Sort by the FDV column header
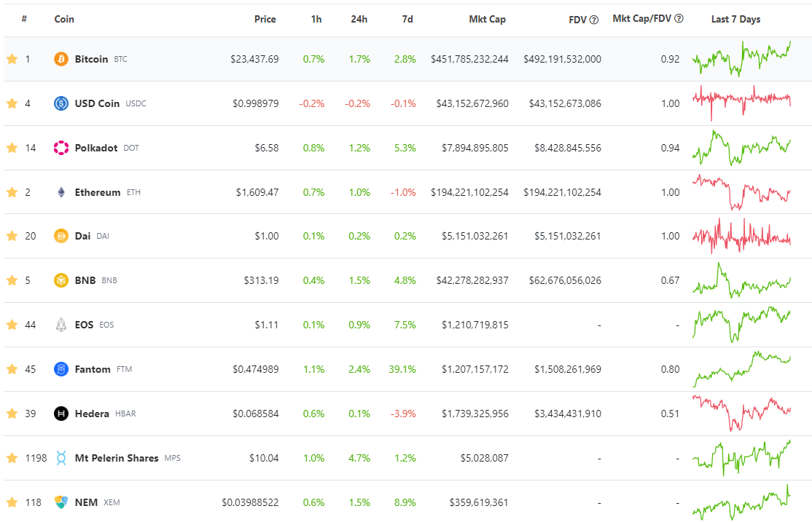 (577, 20)
